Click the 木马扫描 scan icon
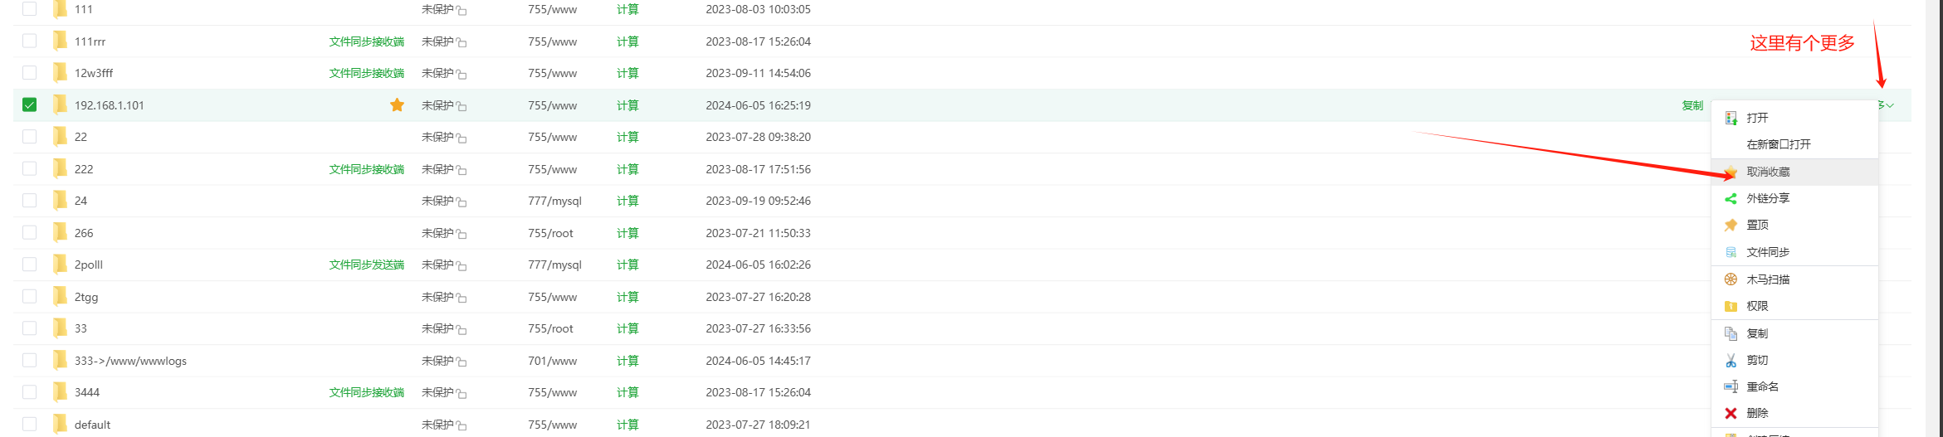The width and height of the screenshot is (1943, 437). pyautogui.click(x=1731, y=279)
